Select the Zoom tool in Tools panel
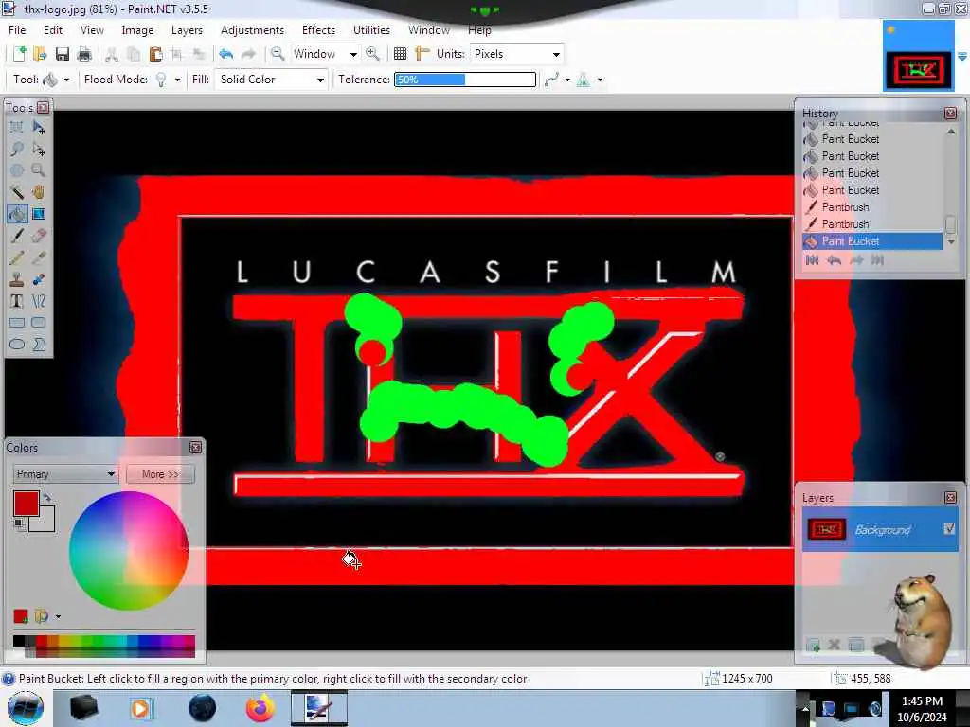This screenshot has height=727, width=970. tap(39, 170)
